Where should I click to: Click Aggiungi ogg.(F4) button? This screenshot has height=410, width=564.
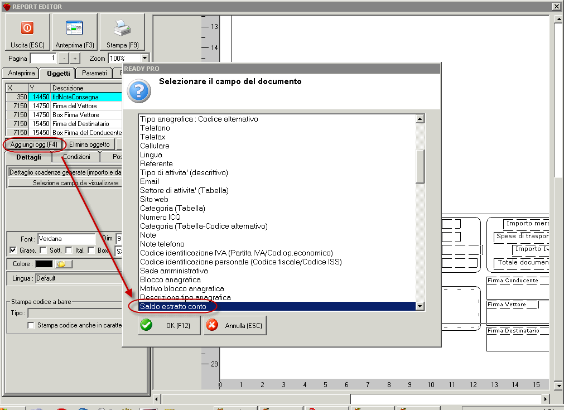34,144
